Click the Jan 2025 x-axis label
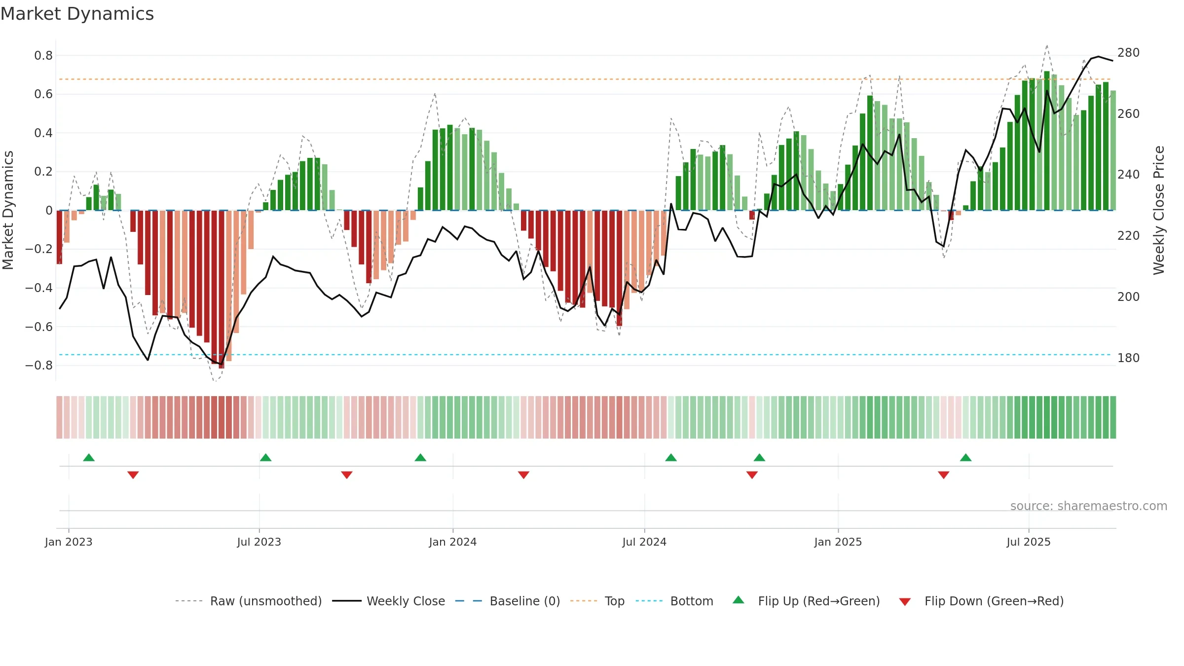This screenshot has height=666, width=1184. tap(838, 542)
